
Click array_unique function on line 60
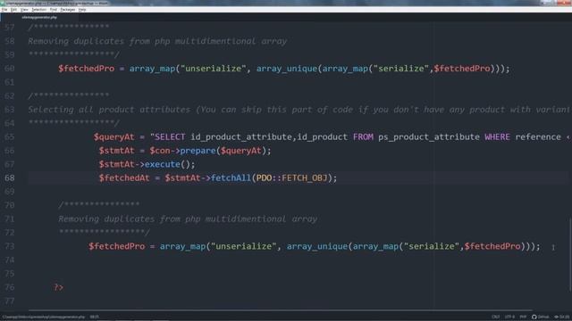(x=287, y=69)
